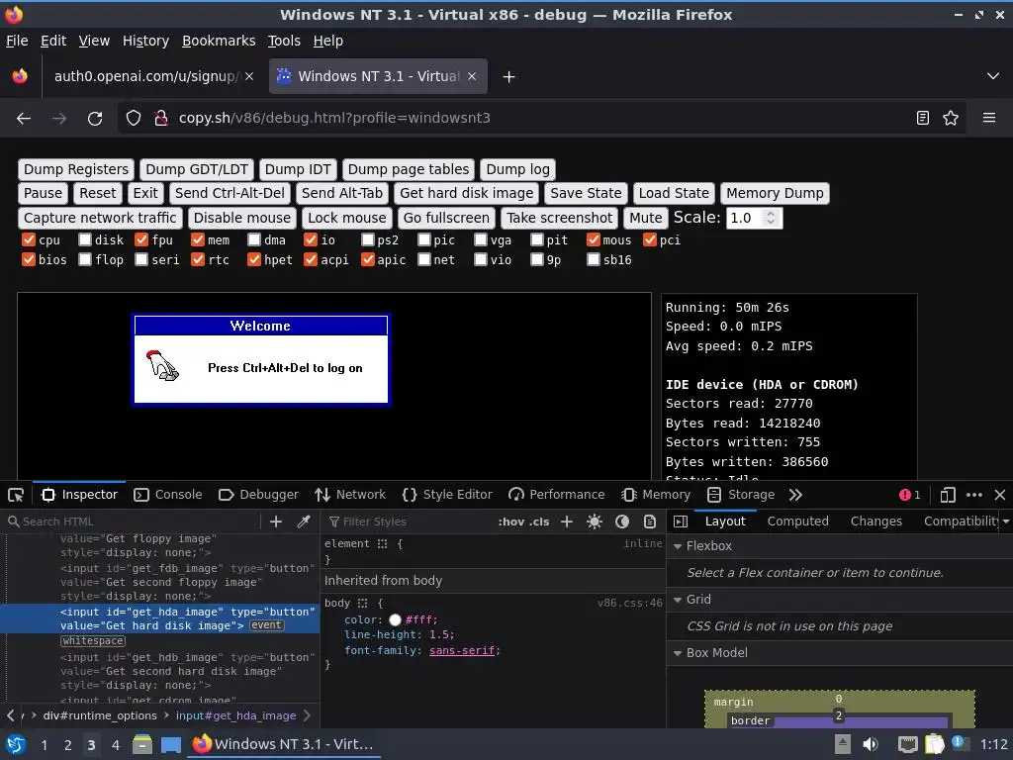The height and width of the screenshot is (760, 1013).
Task: Uncheck the cpu log checkbox
Action: tap(29, 239)
